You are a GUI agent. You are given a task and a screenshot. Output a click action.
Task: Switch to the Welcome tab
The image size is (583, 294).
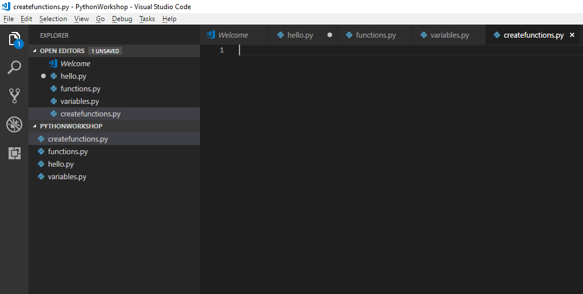coord(234,35)
